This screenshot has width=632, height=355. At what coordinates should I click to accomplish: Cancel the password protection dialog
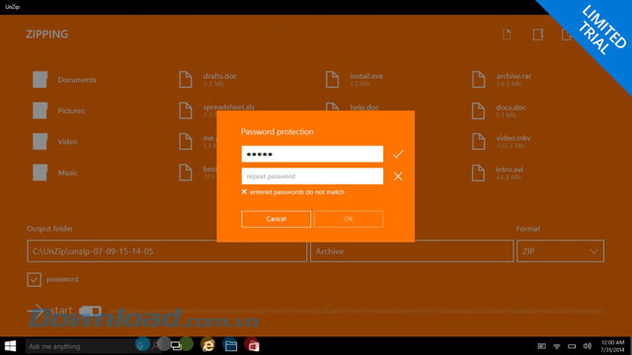[x=276, y=219]
